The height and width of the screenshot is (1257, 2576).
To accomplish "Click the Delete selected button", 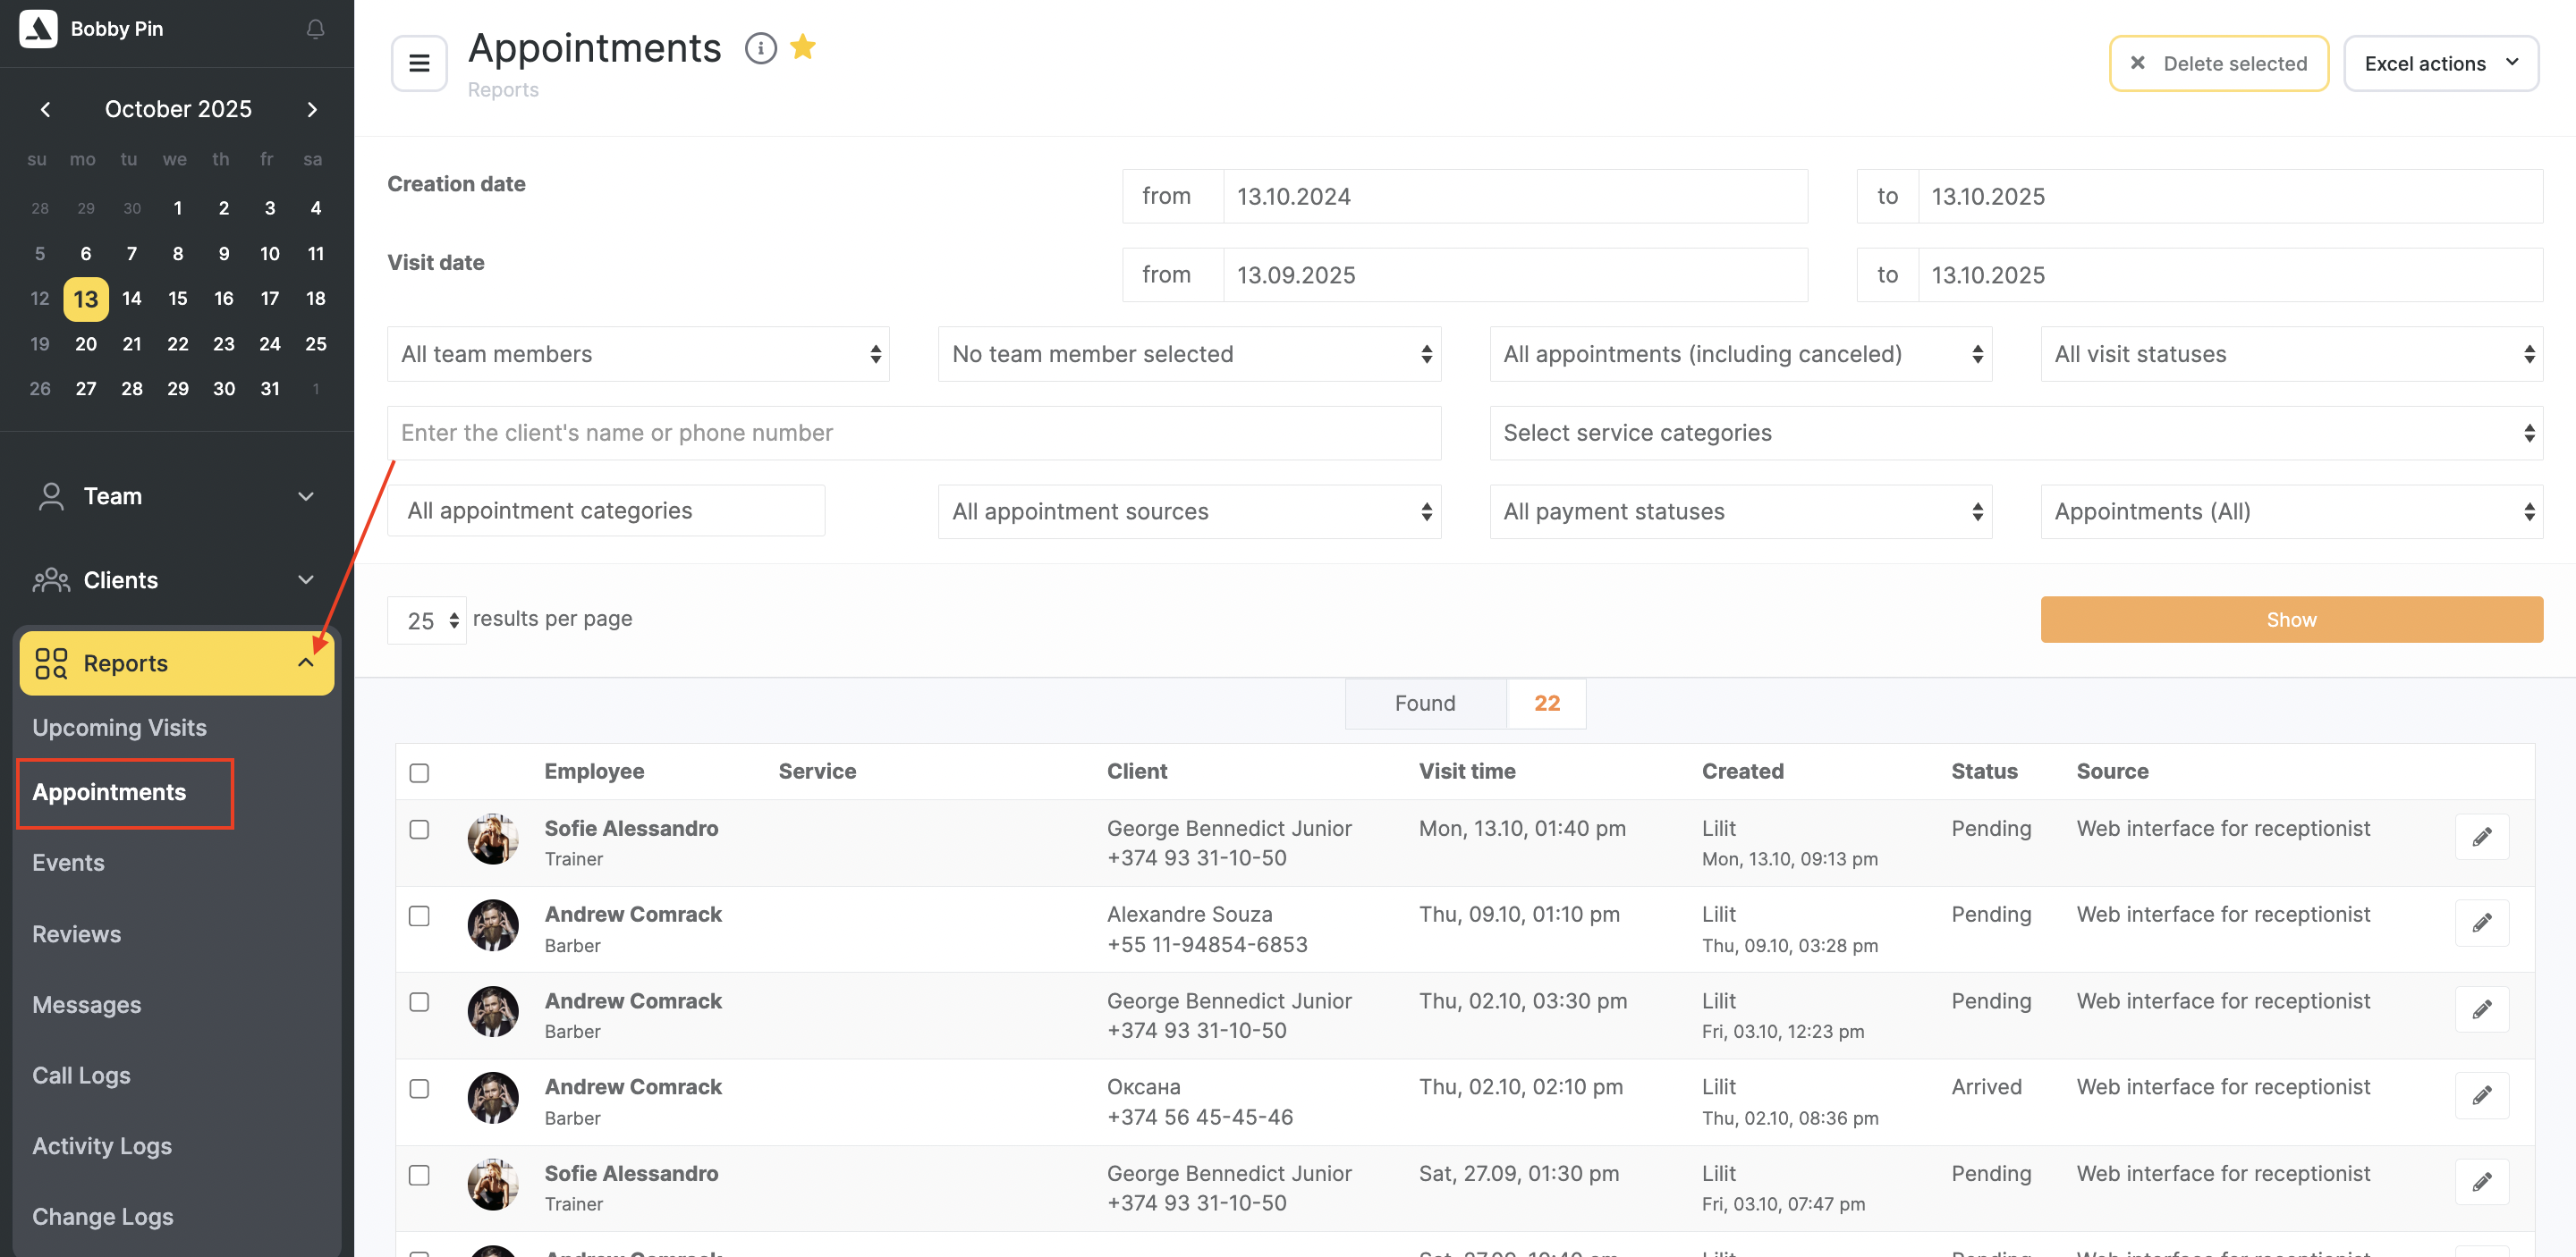I will click(x=2218, y=64).
